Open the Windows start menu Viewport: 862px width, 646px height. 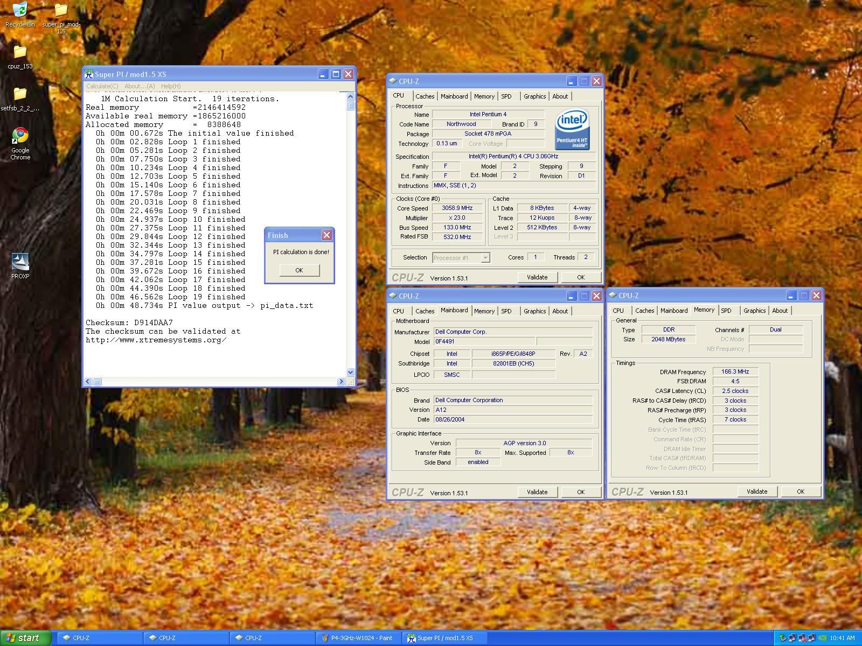pyautogui.click(x=26, y=638)
